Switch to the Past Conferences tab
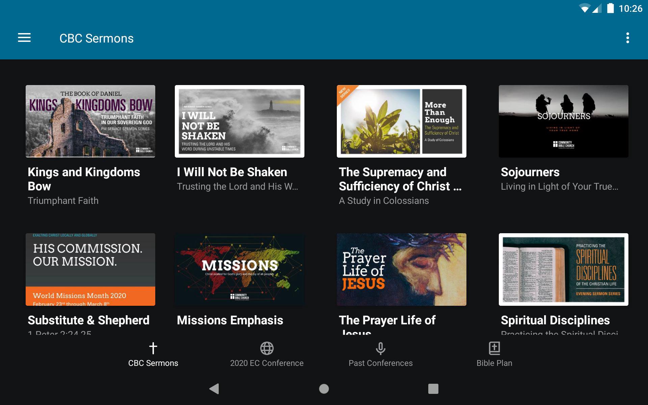648x405 pixels. (380, 363)
